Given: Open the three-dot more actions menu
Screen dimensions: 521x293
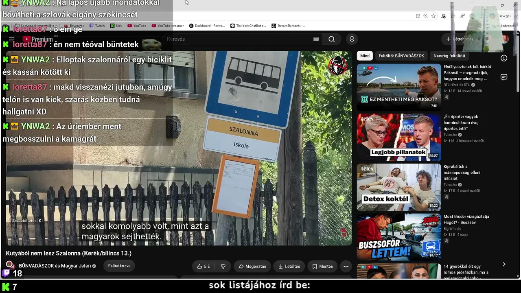Looking at the screenshot, I should coord(346,267).
